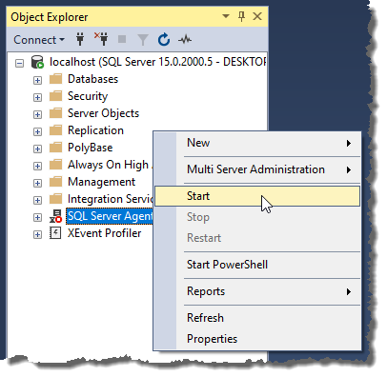Select the SQL Server Agent tree label

pos(110,216)
